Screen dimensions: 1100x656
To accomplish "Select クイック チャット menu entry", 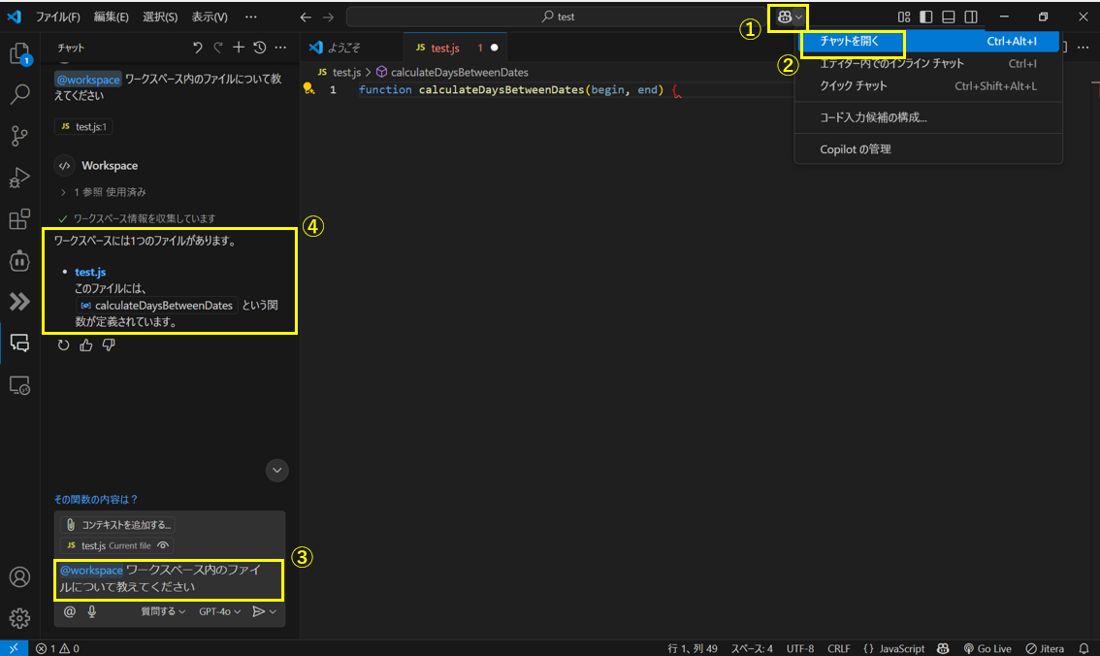I will click(928, 85).
